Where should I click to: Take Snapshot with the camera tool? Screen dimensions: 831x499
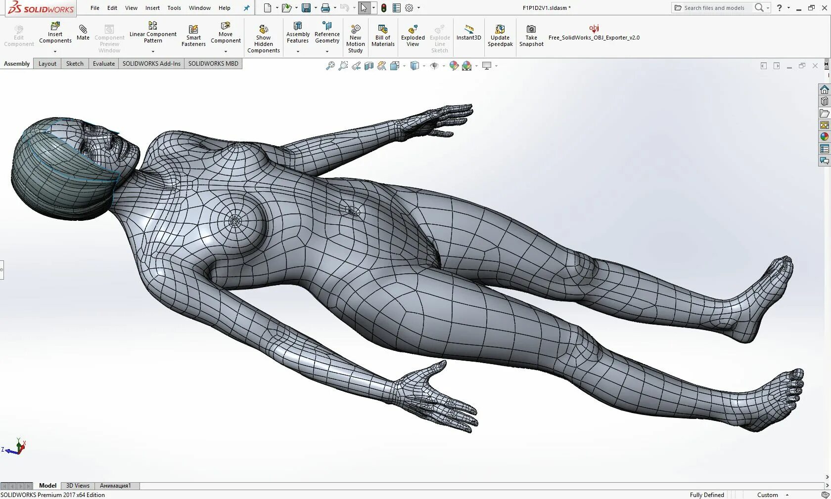pyautogui.click(x=531, y=36)
